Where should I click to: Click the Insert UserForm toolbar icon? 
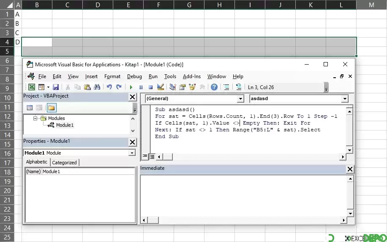[x=41, y=87]
